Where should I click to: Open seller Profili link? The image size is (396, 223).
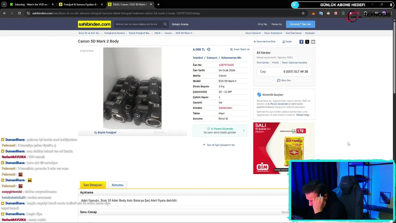276,63
